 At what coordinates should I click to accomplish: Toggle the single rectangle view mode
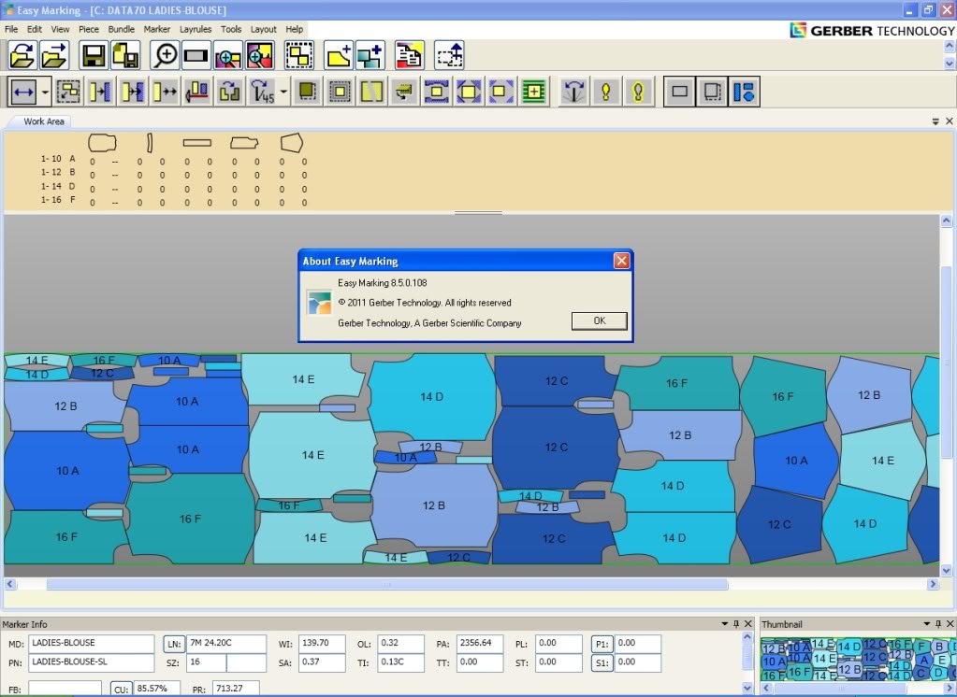pyautogui.click(x=680, y=92)
